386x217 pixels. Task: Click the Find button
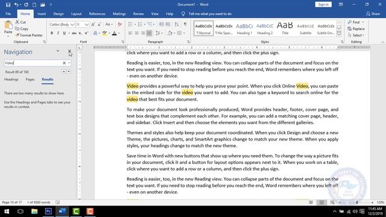pyautogui.click(x=354, y=22)
